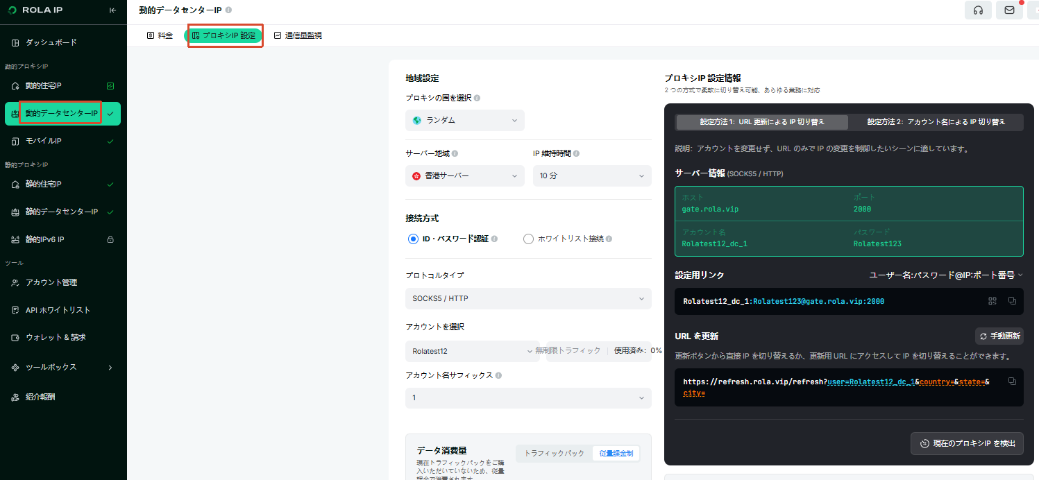1039x480 pixels.
Task: Open 紹介報酬 page
Action: (62, 397)
